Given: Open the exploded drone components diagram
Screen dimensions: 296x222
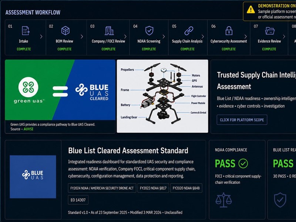Looking at the screenshot, I should pyautogui.click(x=162, y=96).
